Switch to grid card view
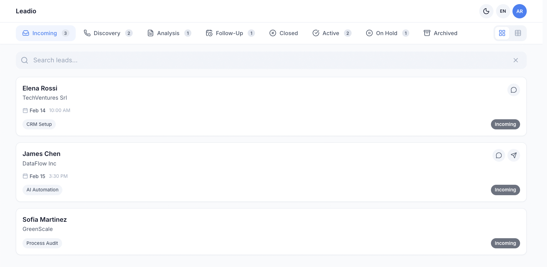Viewport: 547px width, 267px height. coord(502,33)
